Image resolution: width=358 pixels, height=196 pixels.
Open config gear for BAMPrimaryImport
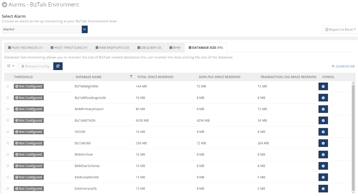[323, 109]
